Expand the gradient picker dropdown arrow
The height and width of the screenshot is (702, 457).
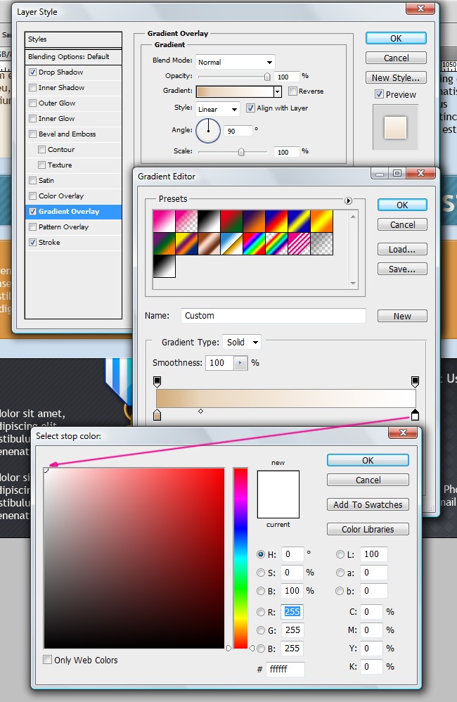tap(278, 91)
